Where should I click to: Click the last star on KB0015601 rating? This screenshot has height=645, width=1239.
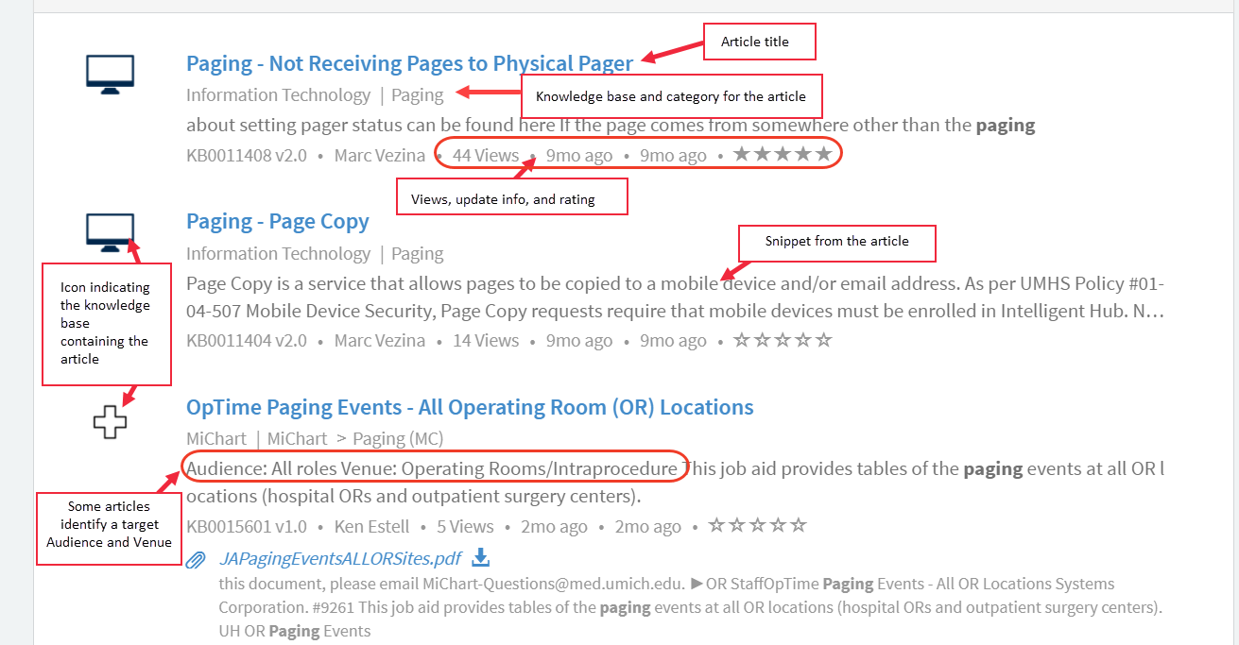799,526
